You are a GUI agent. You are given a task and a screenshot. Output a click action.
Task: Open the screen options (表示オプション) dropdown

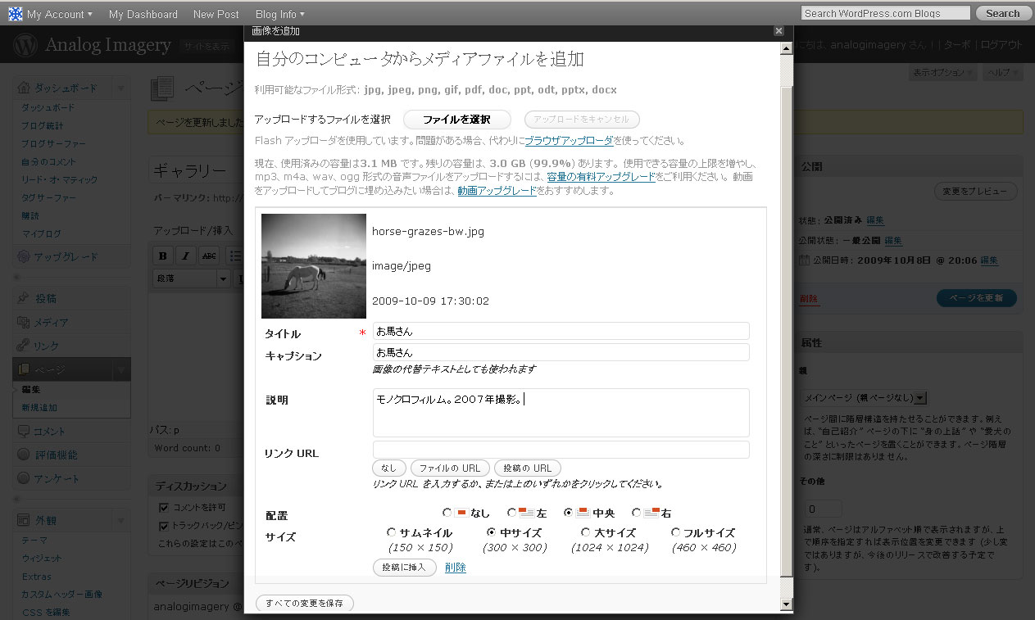(x=942, y=73)
